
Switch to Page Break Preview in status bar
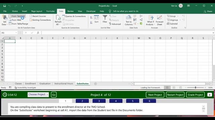tap(181, 87)
